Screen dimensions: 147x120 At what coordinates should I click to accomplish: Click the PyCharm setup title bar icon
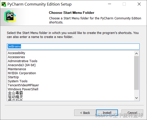pyautogui.click(x=4, y=4)
